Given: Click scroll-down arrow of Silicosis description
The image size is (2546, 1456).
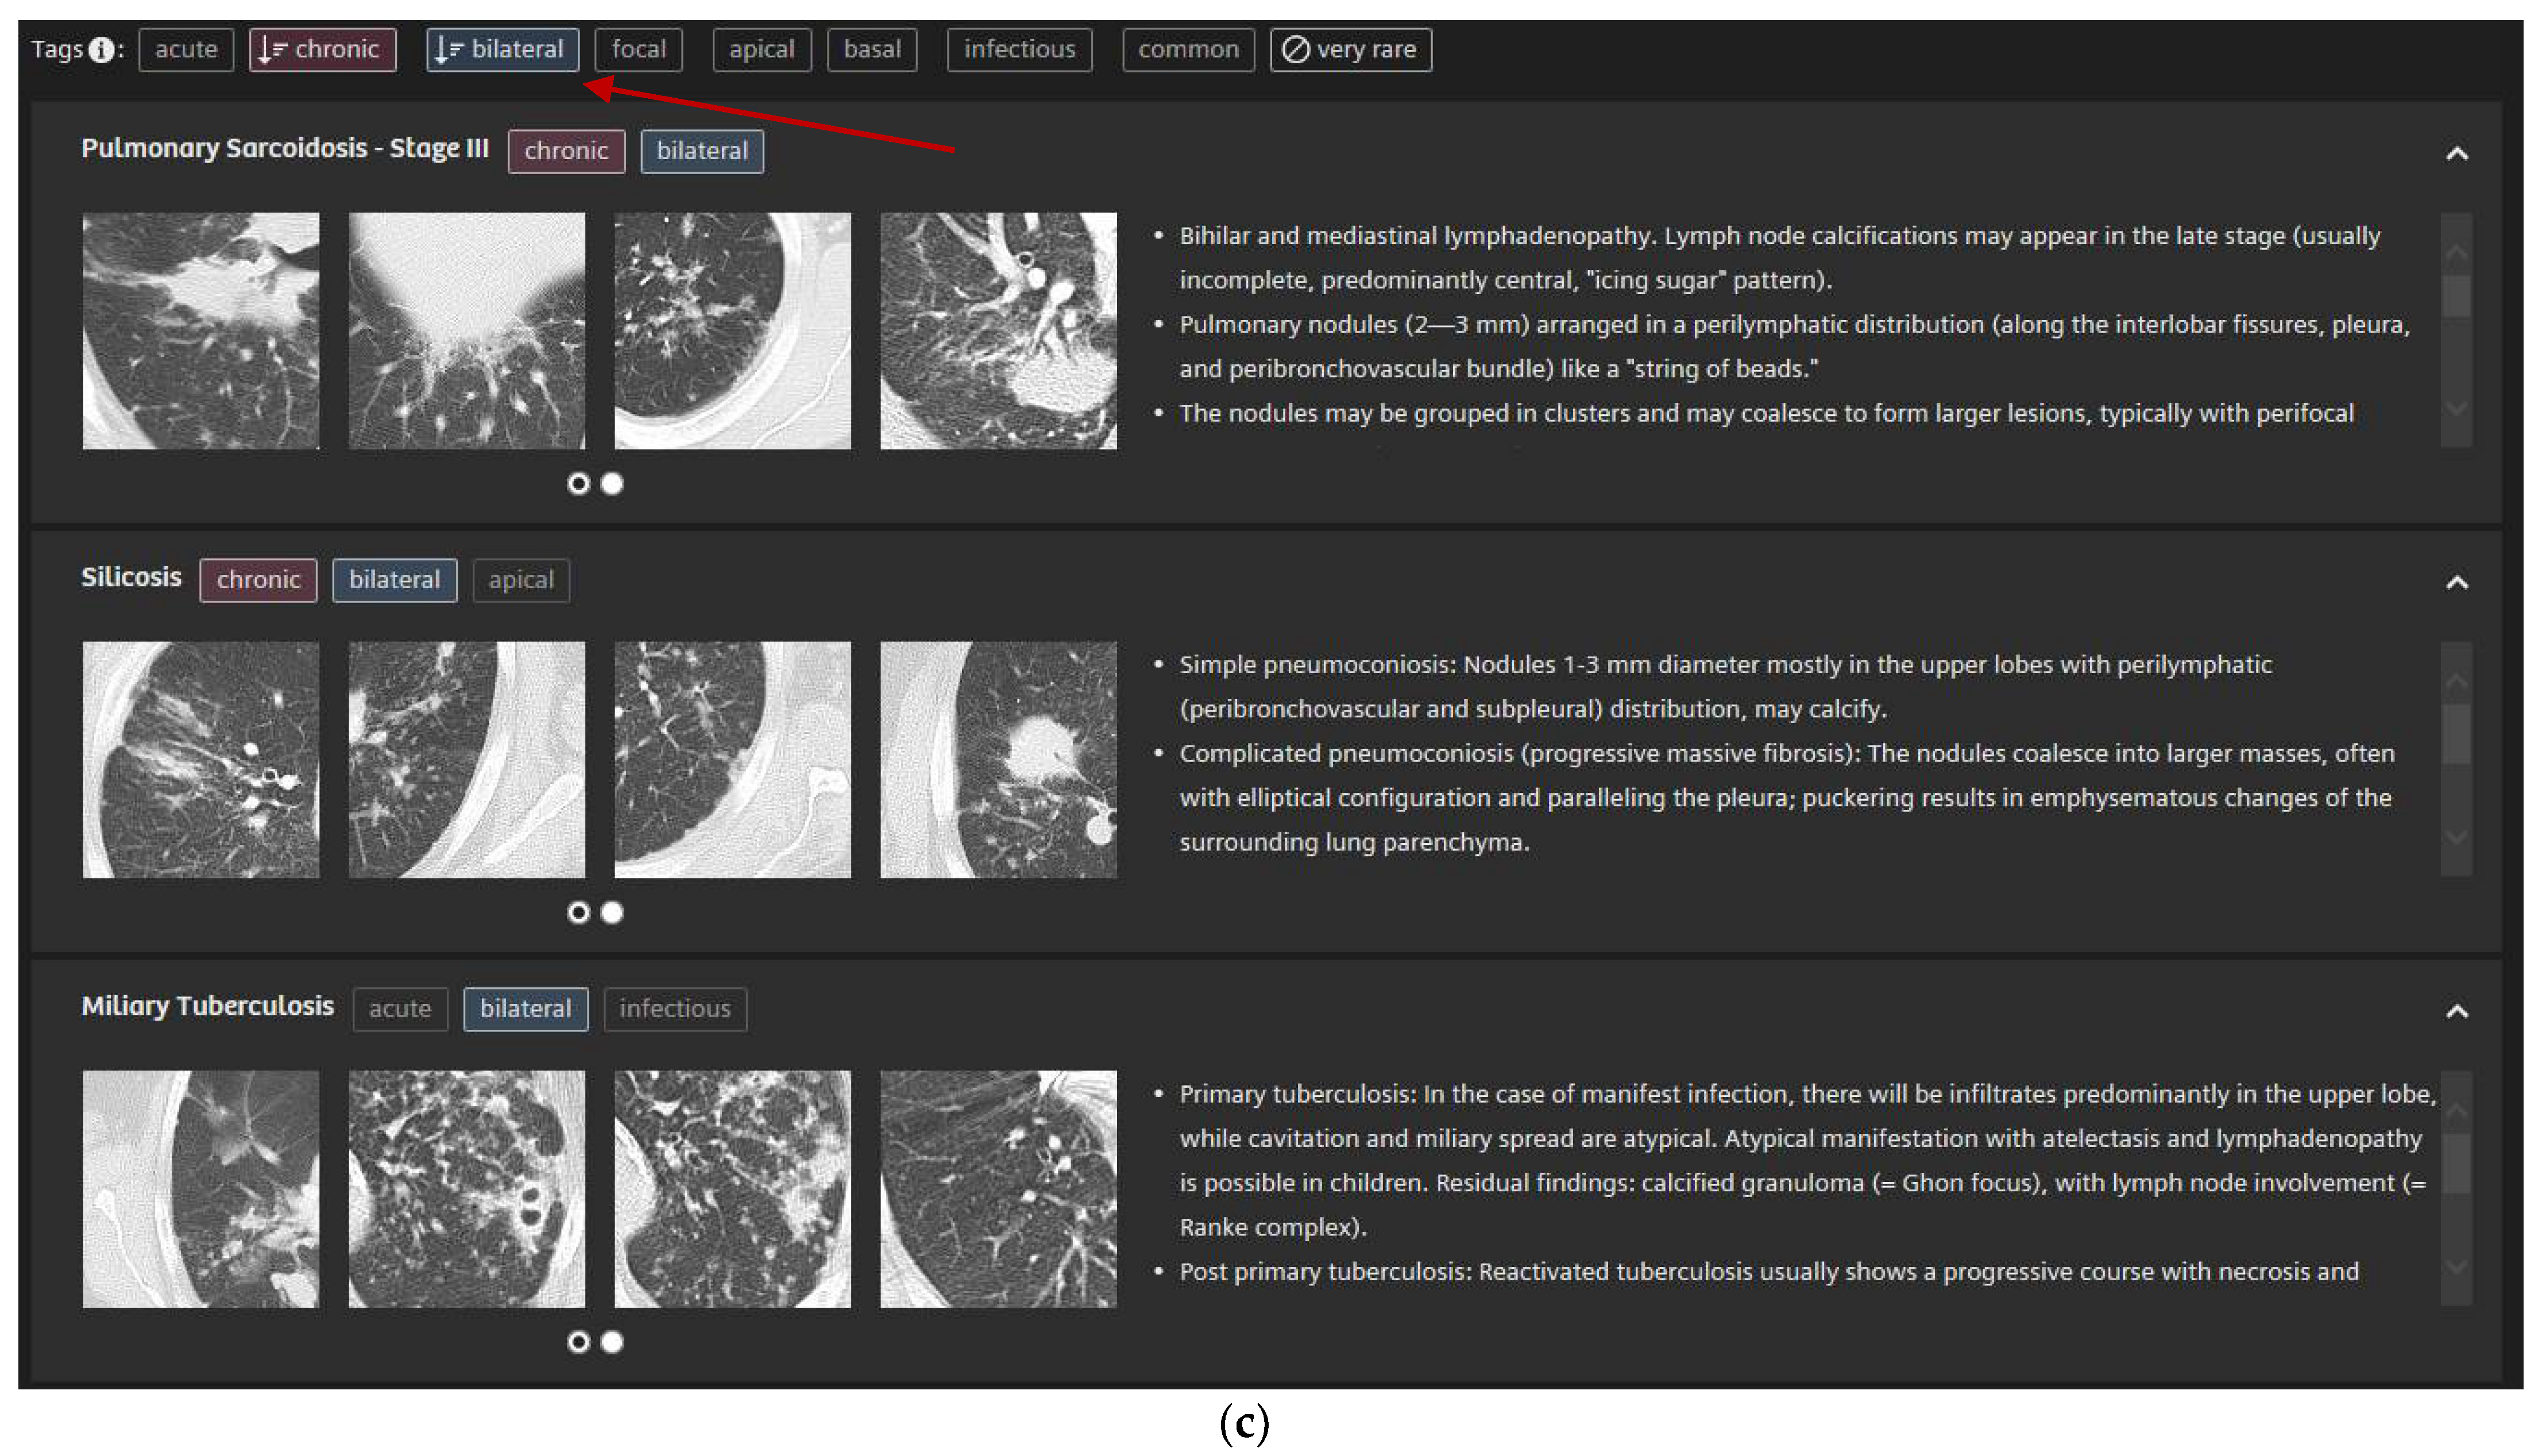Looking at the screenshot, I should point(2456,837).
